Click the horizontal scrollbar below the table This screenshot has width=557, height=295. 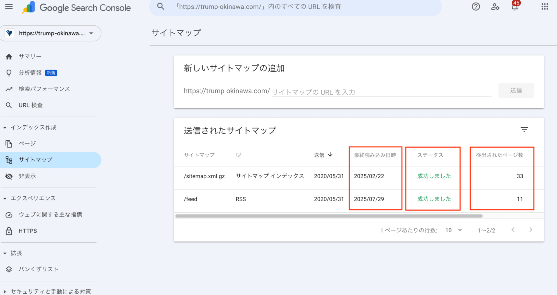pyautogui.click(x=329, y=216)
